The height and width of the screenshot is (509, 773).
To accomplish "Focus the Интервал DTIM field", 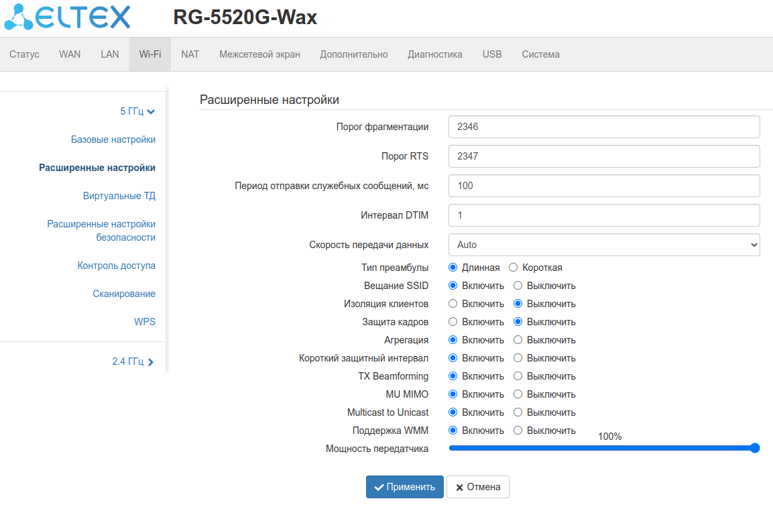I will [603, 215].
